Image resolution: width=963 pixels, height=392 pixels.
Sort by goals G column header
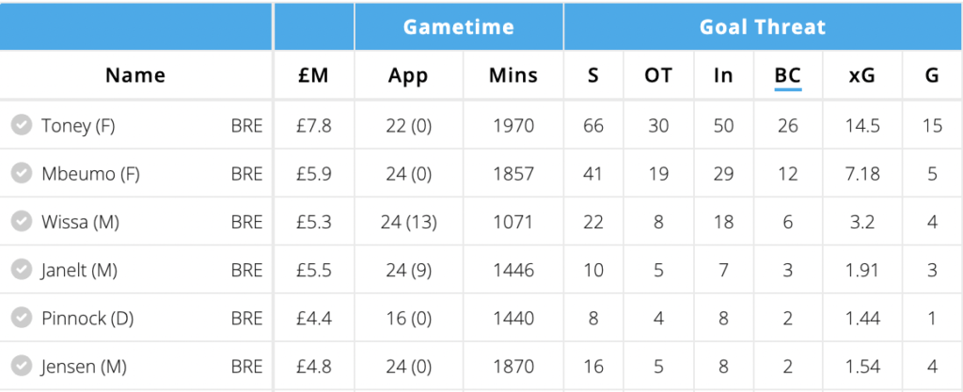pos(932,75)
